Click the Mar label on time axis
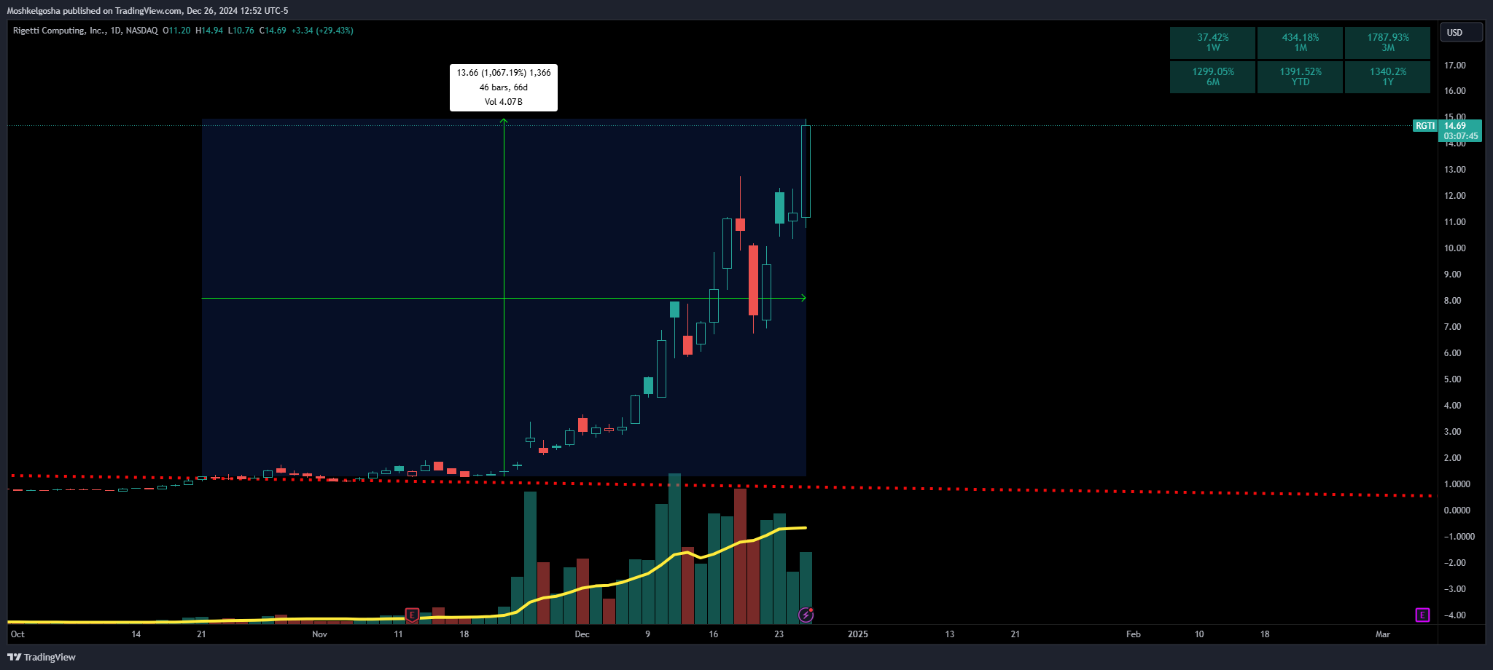Viewport: 1493px width, 670px height. coord(1383,634)
